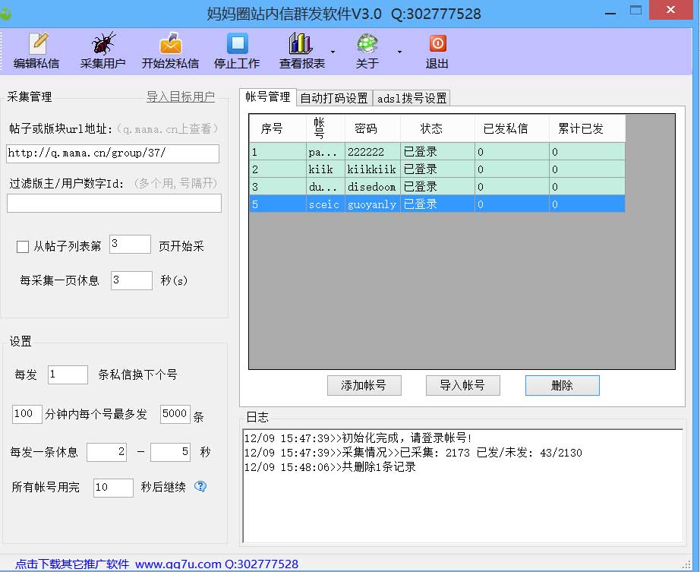
Task: Click inside the group URL input field
Action: 112,153
